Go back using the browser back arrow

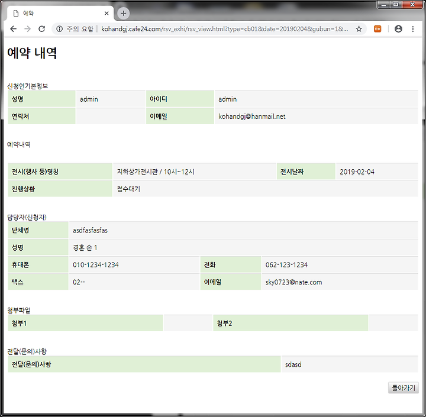point(13,29)
